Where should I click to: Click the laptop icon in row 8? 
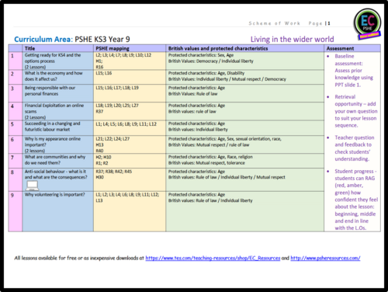pyautogui.click(x=33, y=186)
